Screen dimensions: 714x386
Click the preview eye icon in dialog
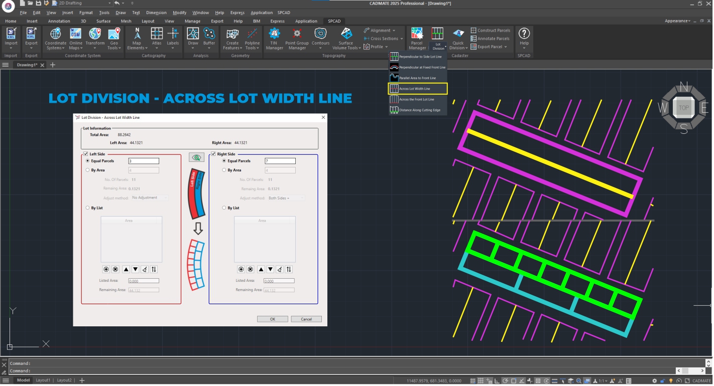196,157
